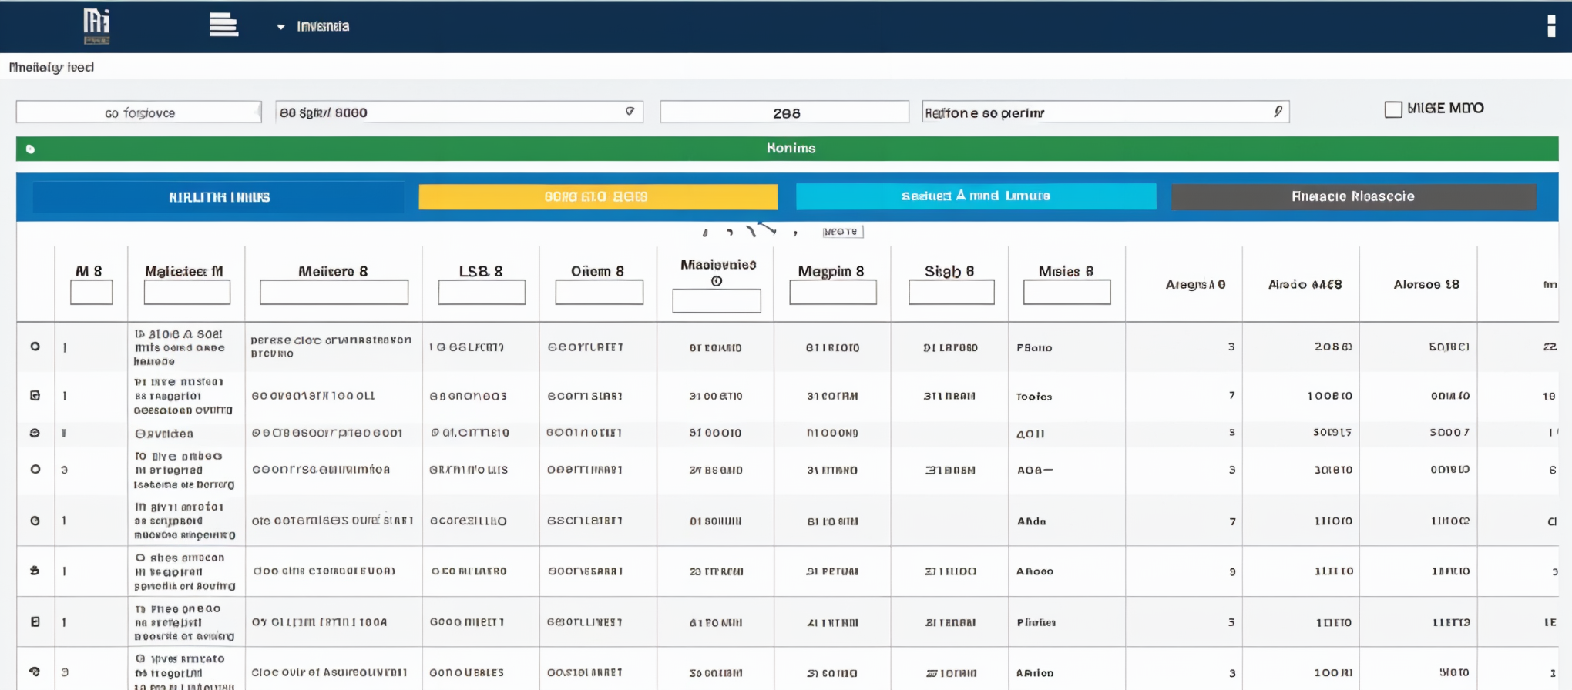Switch to the cyan 'Seauen A mnd Lmure' tab

(x=976, y=196)
